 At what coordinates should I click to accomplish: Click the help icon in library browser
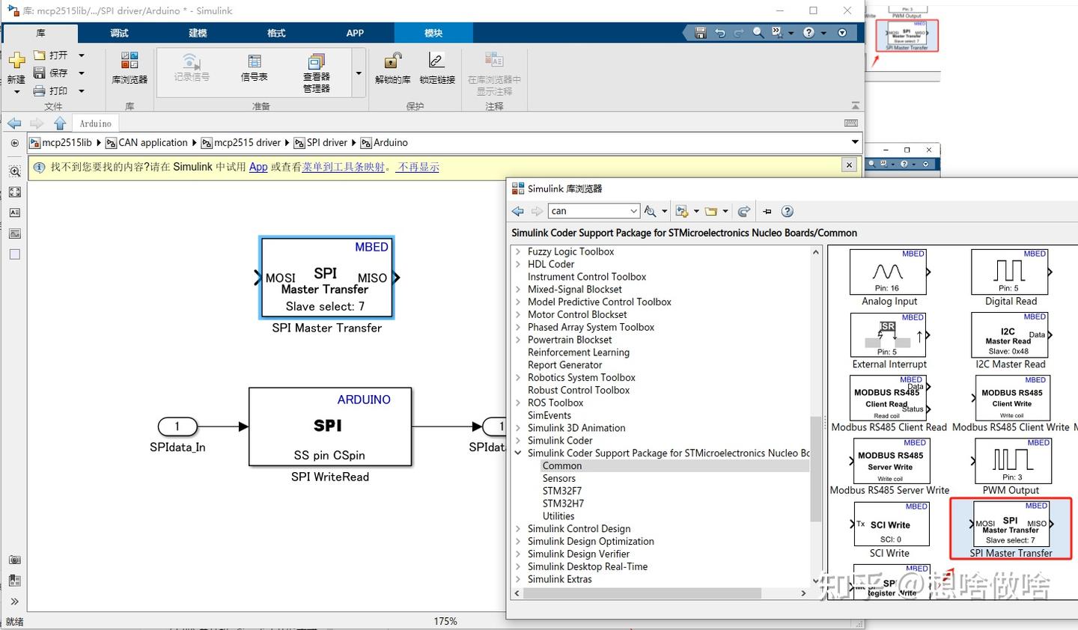(787, 212)
